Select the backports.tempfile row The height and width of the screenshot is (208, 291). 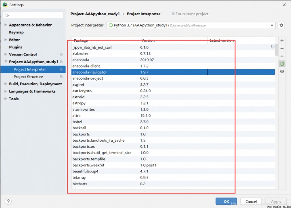click(173, 159)
